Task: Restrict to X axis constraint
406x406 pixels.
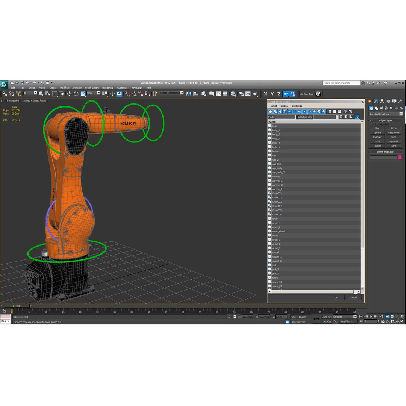Action: coord(265,94)
